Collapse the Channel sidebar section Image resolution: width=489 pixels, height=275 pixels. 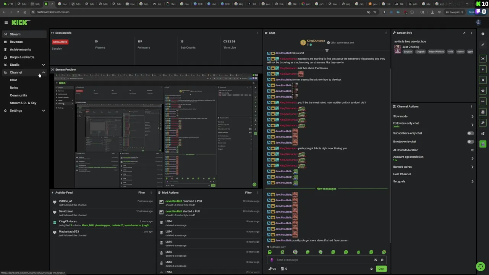point(24,72)
